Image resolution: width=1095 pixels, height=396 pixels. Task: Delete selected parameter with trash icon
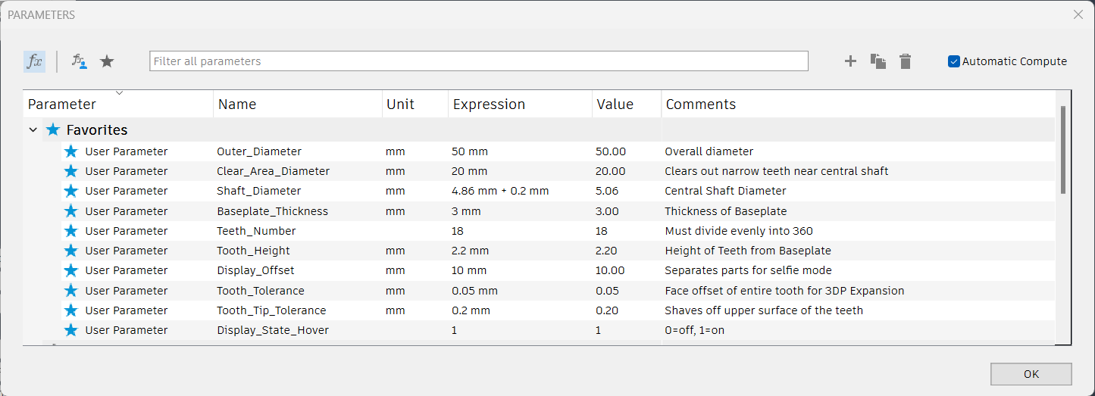click(905, 61)
